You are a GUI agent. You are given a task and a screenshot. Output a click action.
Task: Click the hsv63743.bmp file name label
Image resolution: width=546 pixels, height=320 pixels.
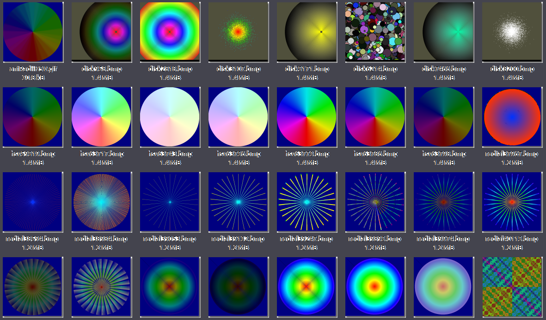169,154
